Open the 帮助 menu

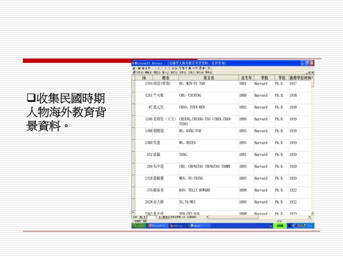(x=209, y=72)
